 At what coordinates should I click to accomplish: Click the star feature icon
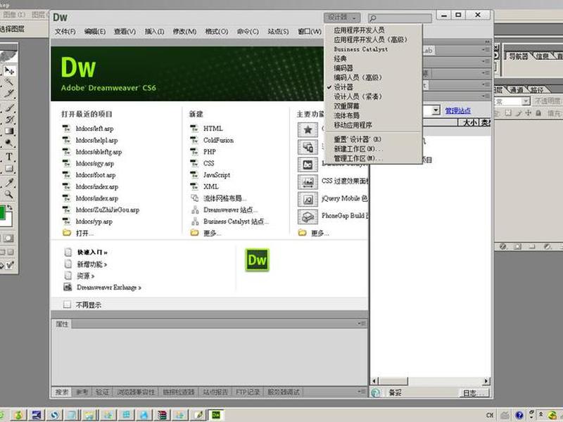coord(308,129)
